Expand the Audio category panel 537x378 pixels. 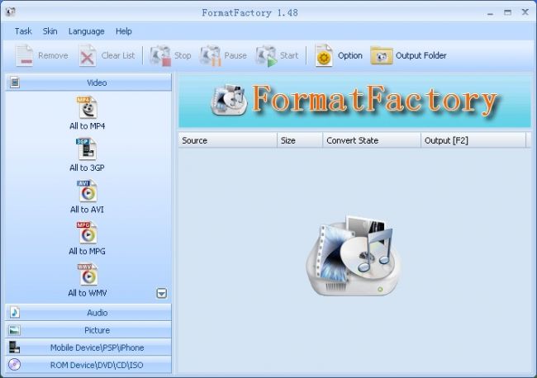[x=88, y=313]
